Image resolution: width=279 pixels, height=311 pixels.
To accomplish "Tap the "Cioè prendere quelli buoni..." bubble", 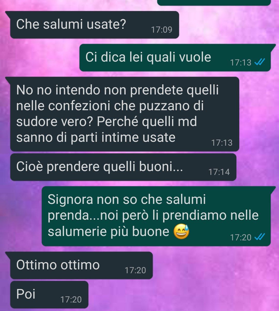I will point(123,167).
